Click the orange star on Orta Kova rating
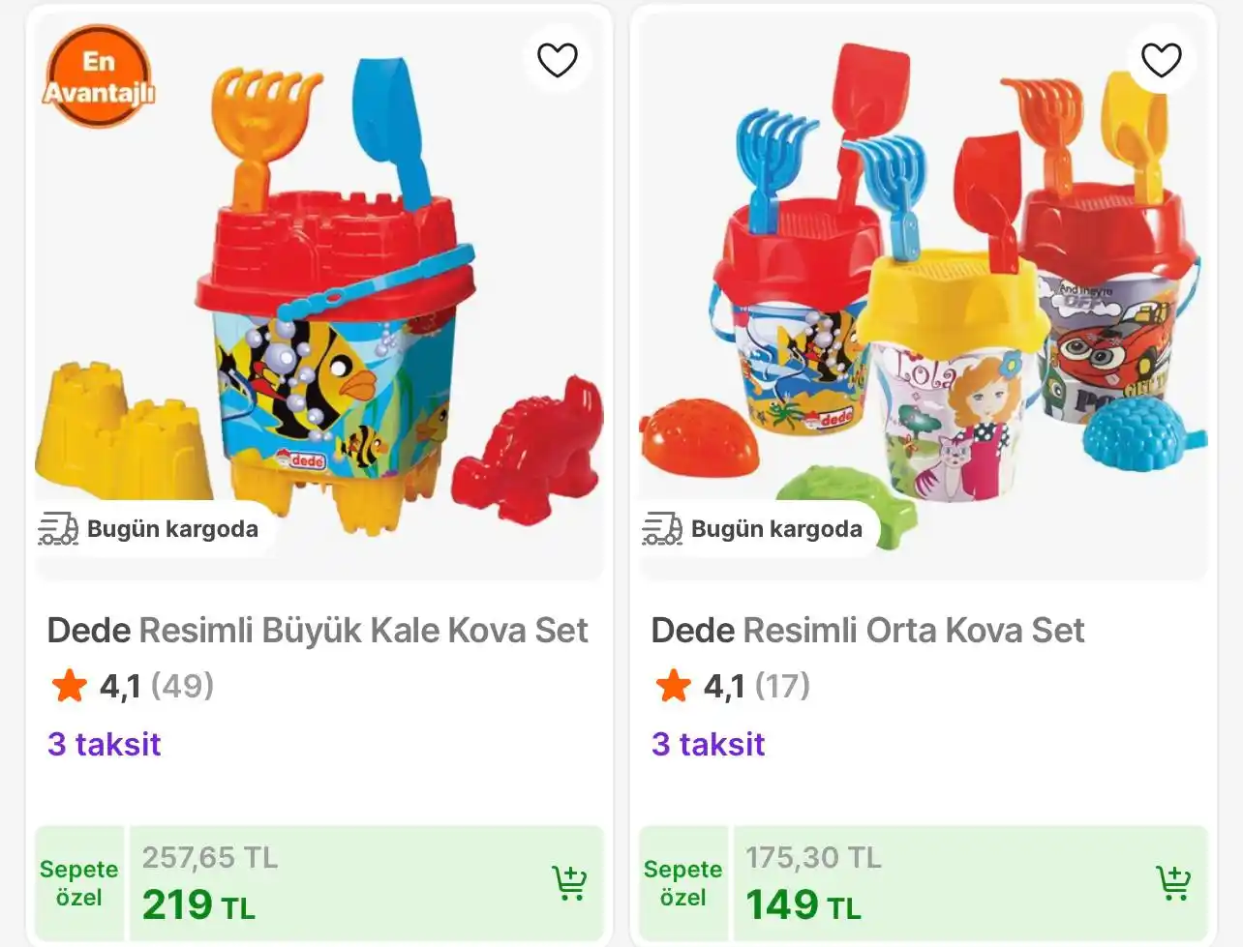 pos(674,686)
